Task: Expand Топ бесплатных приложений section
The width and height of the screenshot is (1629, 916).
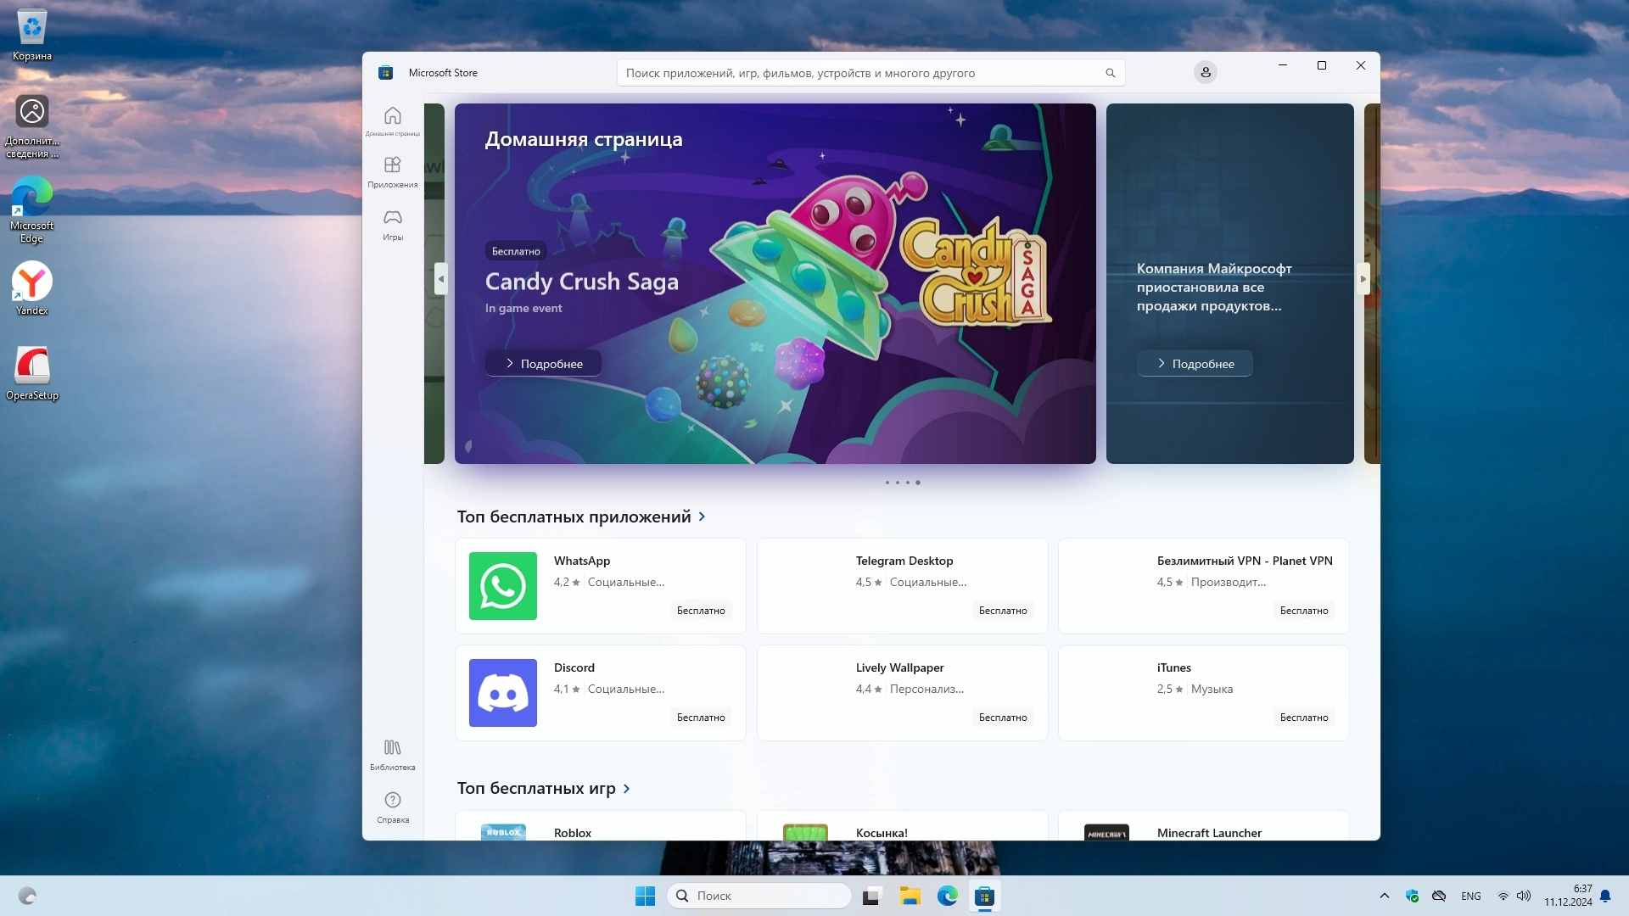Action: 702,517
